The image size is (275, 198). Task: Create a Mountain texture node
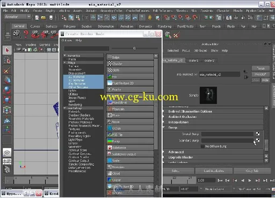point(130,109)
